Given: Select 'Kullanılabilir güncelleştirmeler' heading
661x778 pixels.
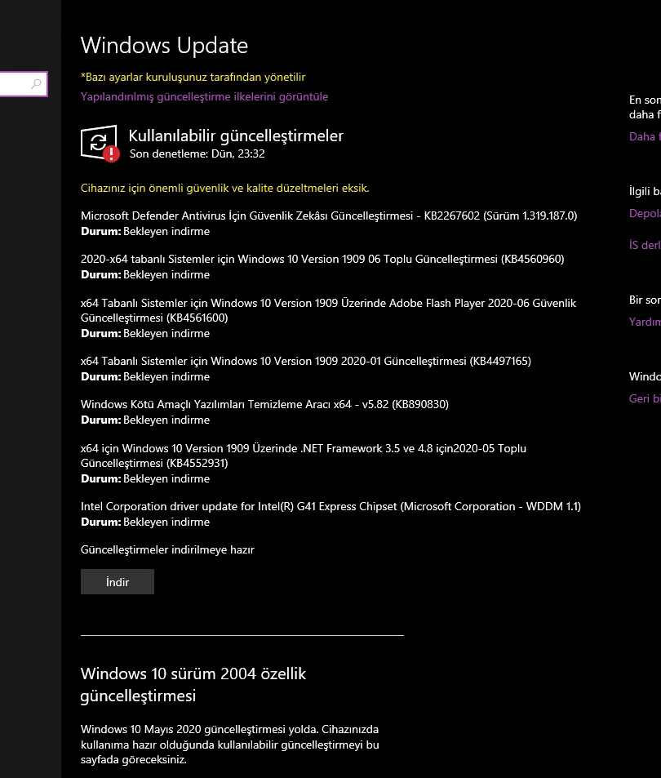Looking at the screenshot, I should point(236,136).
